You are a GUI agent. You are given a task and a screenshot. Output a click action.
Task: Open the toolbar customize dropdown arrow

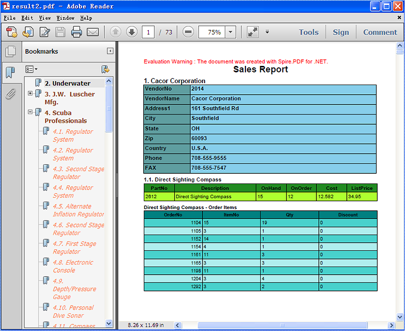(x=267, y=32)
